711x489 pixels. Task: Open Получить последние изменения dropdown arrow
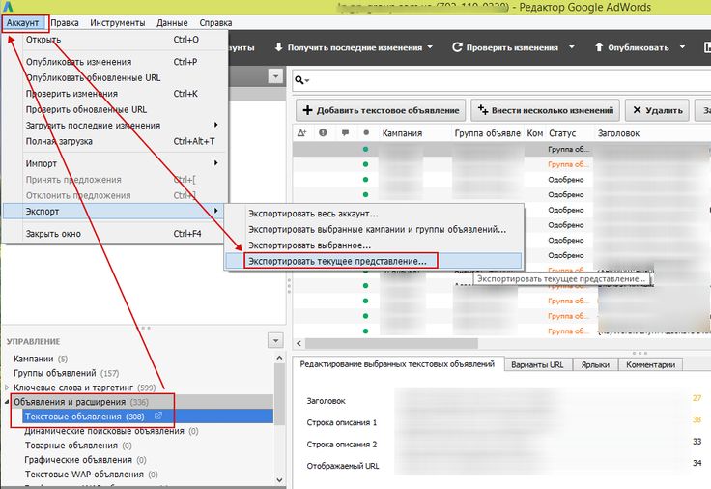coord(430,47)
